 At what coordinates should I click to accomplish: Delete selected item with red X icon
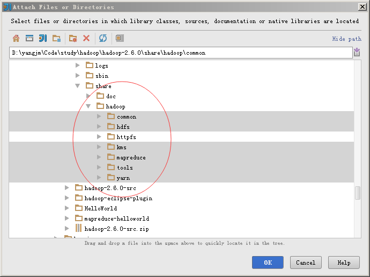coord(86,38)
